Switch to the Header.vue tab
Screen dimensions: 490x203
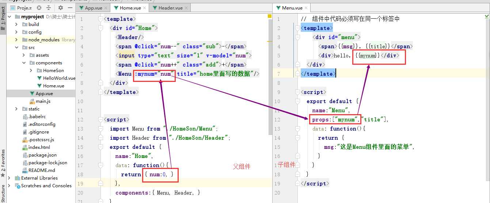(x=170, y=8)
